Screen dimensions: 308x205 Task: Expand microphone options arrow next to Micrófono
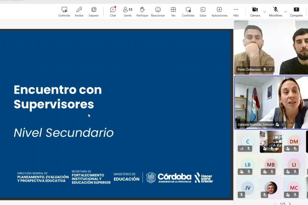tap(286, 12)
